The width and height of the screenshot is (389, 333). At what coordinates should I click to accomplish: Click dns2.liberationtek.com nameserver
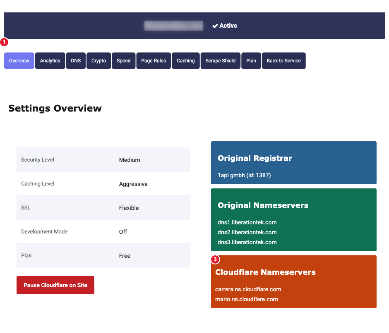(247, 232)
